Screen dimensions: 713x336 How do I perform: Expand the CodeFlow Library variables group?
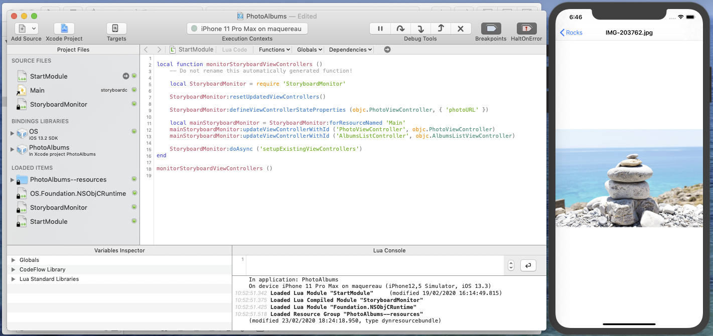tap(14, 269)
